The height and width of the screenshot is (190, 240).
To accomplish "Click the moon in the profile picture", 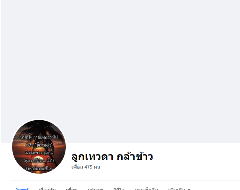I will click(38, 163).
